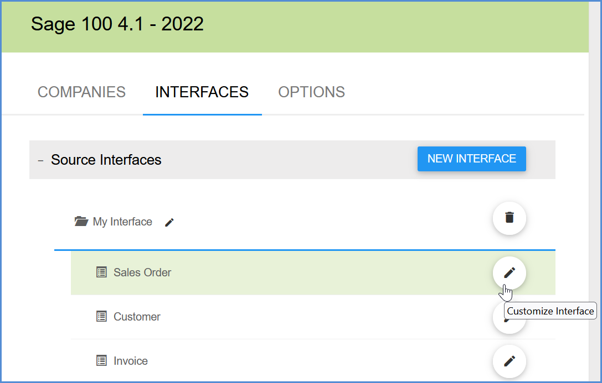602x383 pixels.
Task: Click the Source Interfaces section header text
Action: click(106, 160)
